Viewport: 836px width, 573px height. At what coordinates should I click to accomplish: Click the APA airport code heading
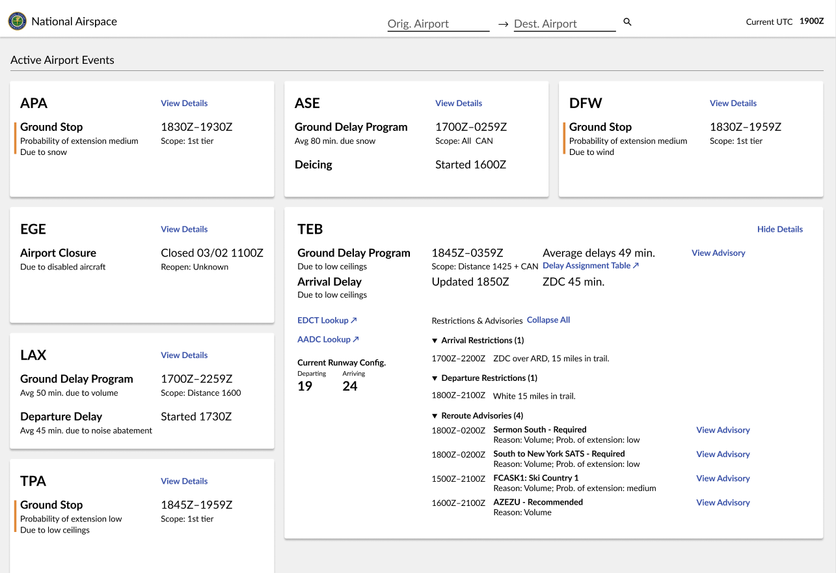(x=34, y=103)
